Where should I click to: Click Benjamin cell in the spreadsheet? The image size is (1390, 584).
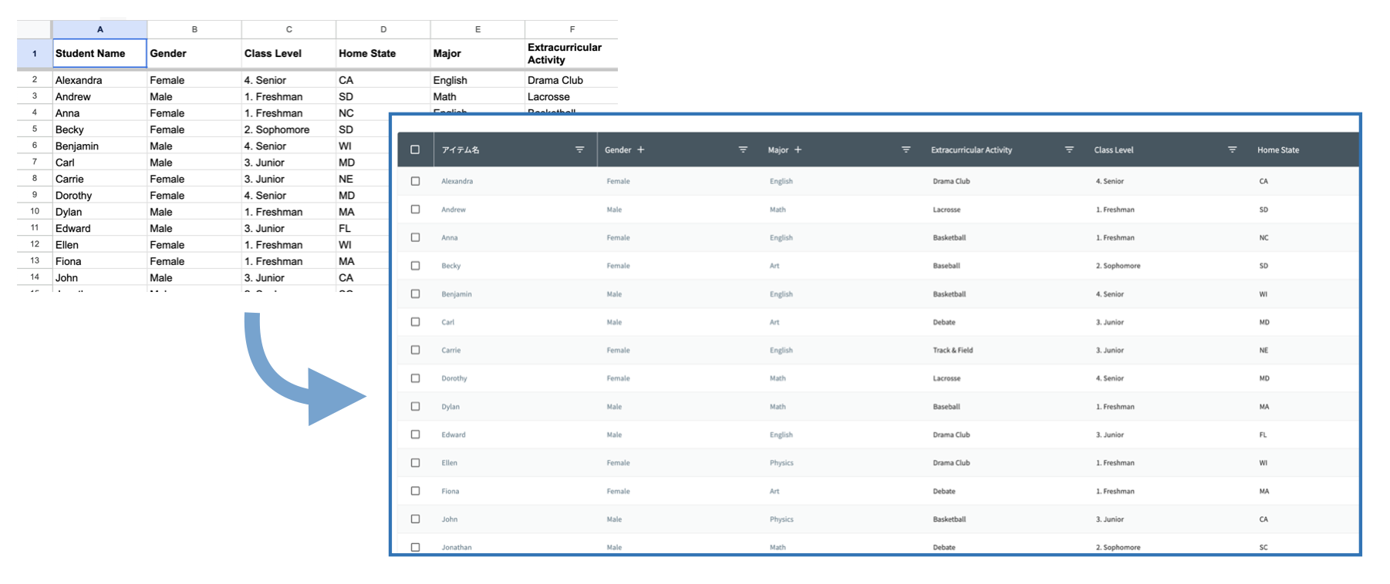pos(100,146)
